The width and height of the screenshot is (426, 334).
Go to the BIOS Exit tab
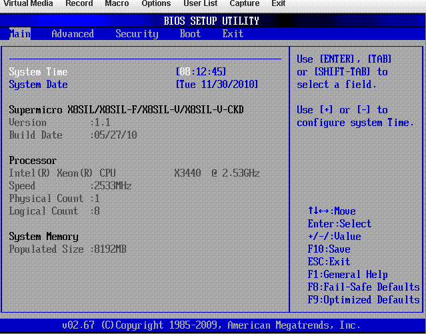click(233, 34)
